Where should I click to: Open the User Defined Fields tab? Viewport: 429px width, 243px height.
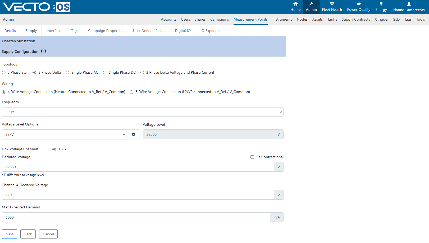[149, 31]
